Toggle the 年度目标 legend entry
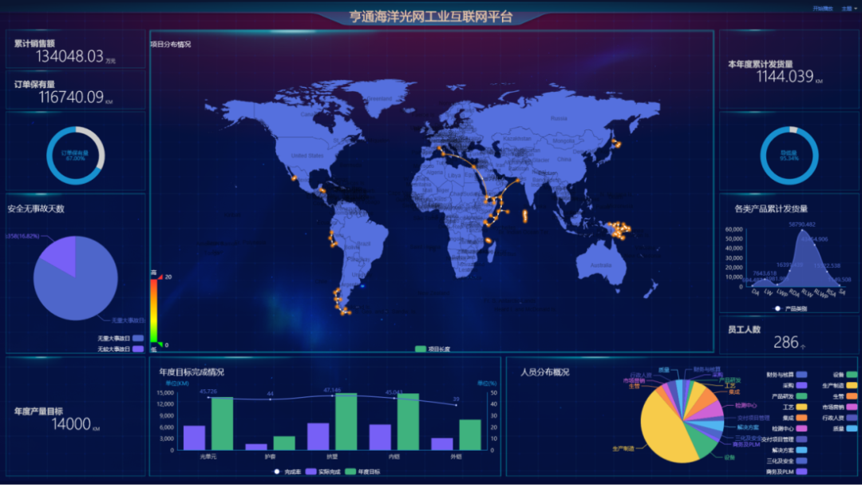Viewport: 862px width, 485px height. [x=362, y=471]
